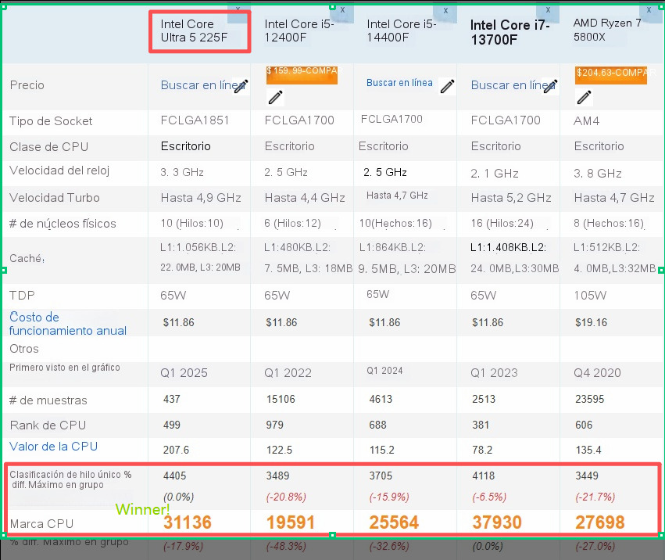
Task: Select the single thread score 4405
Action: (174, 476)
